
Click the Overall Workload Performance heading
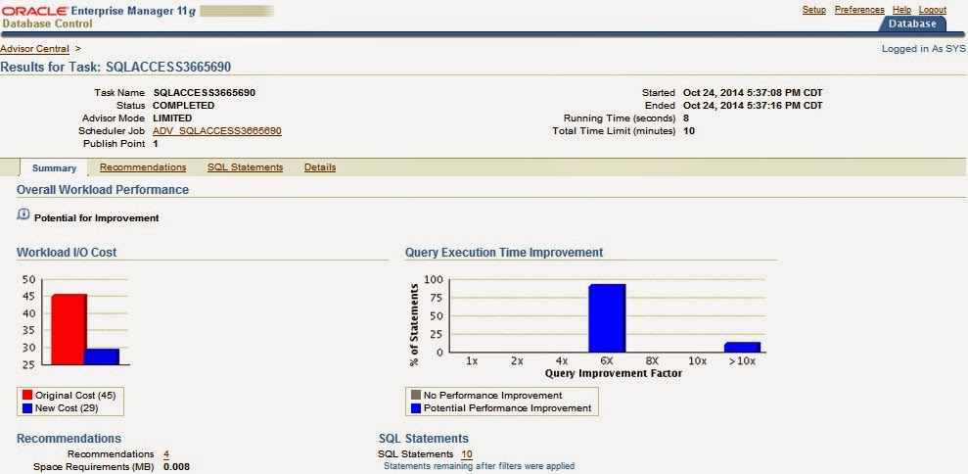click(103, 190)
